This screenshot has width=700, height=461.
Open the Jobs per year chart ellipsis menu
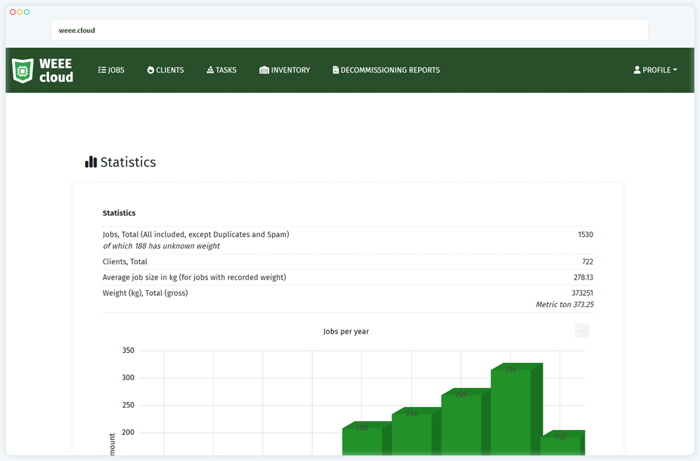582,330
